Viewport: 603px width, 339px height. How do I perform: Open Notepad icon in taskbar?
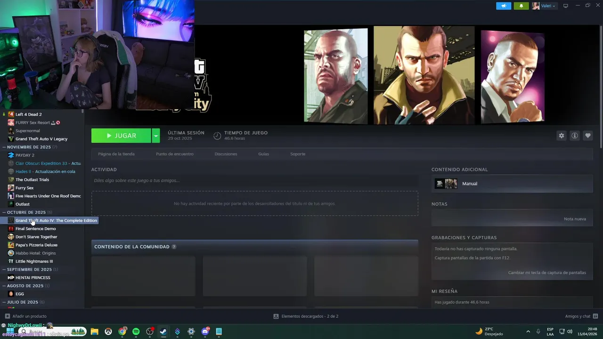pos(219,331)
